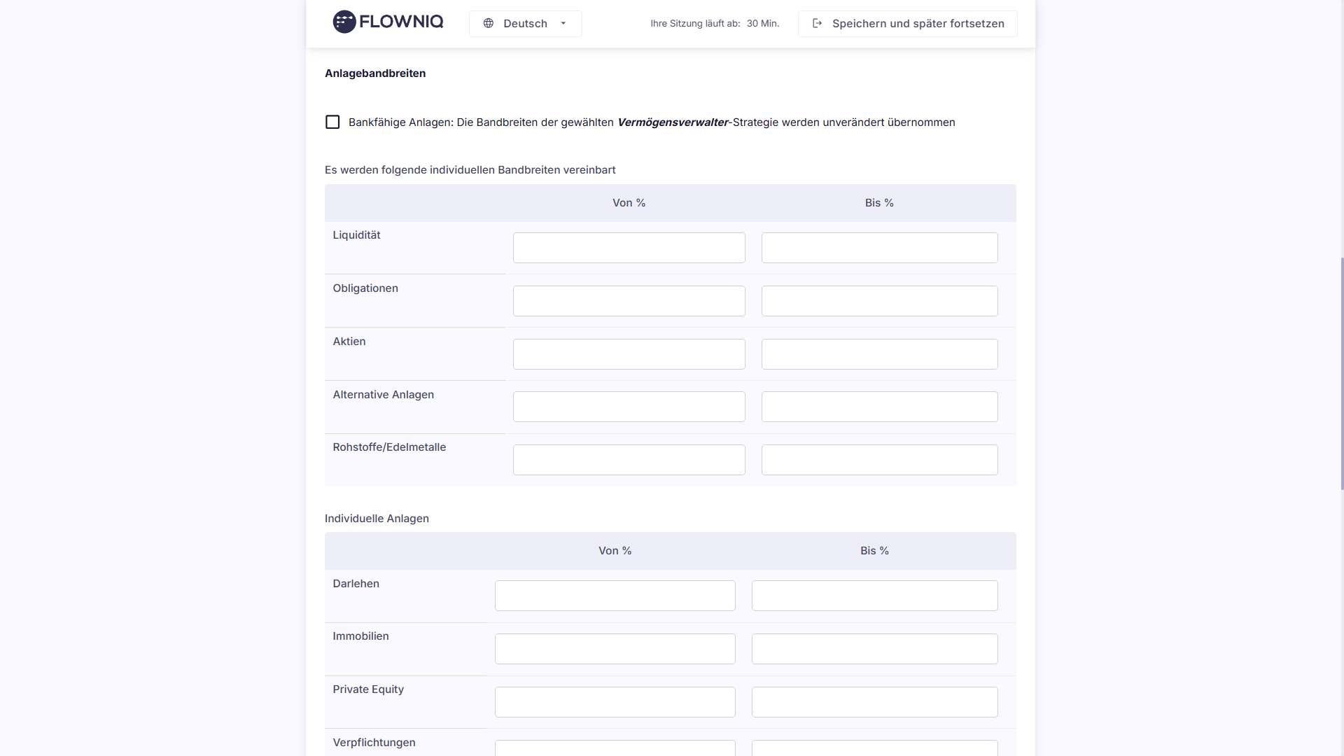Focus the Verpflichtungen Von % field
Screen dimensions: 1344x756
pyautogui.click(x=615, y=748)
